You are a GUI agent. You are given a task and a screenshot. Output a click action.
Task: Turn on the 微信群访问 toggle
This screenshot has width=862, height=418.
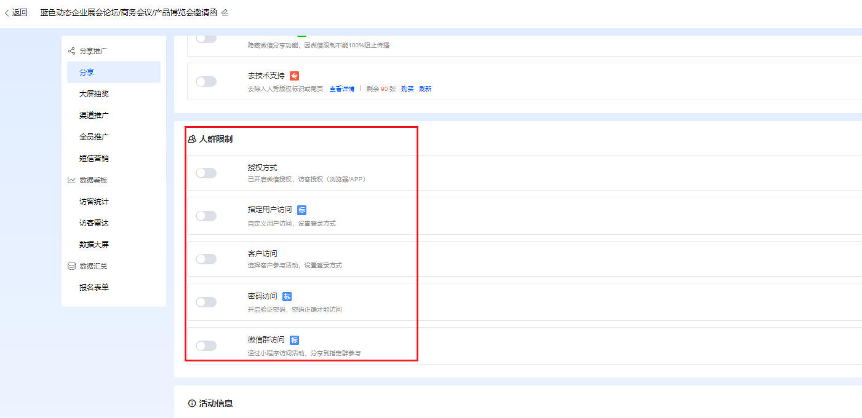tap(206, 345)
